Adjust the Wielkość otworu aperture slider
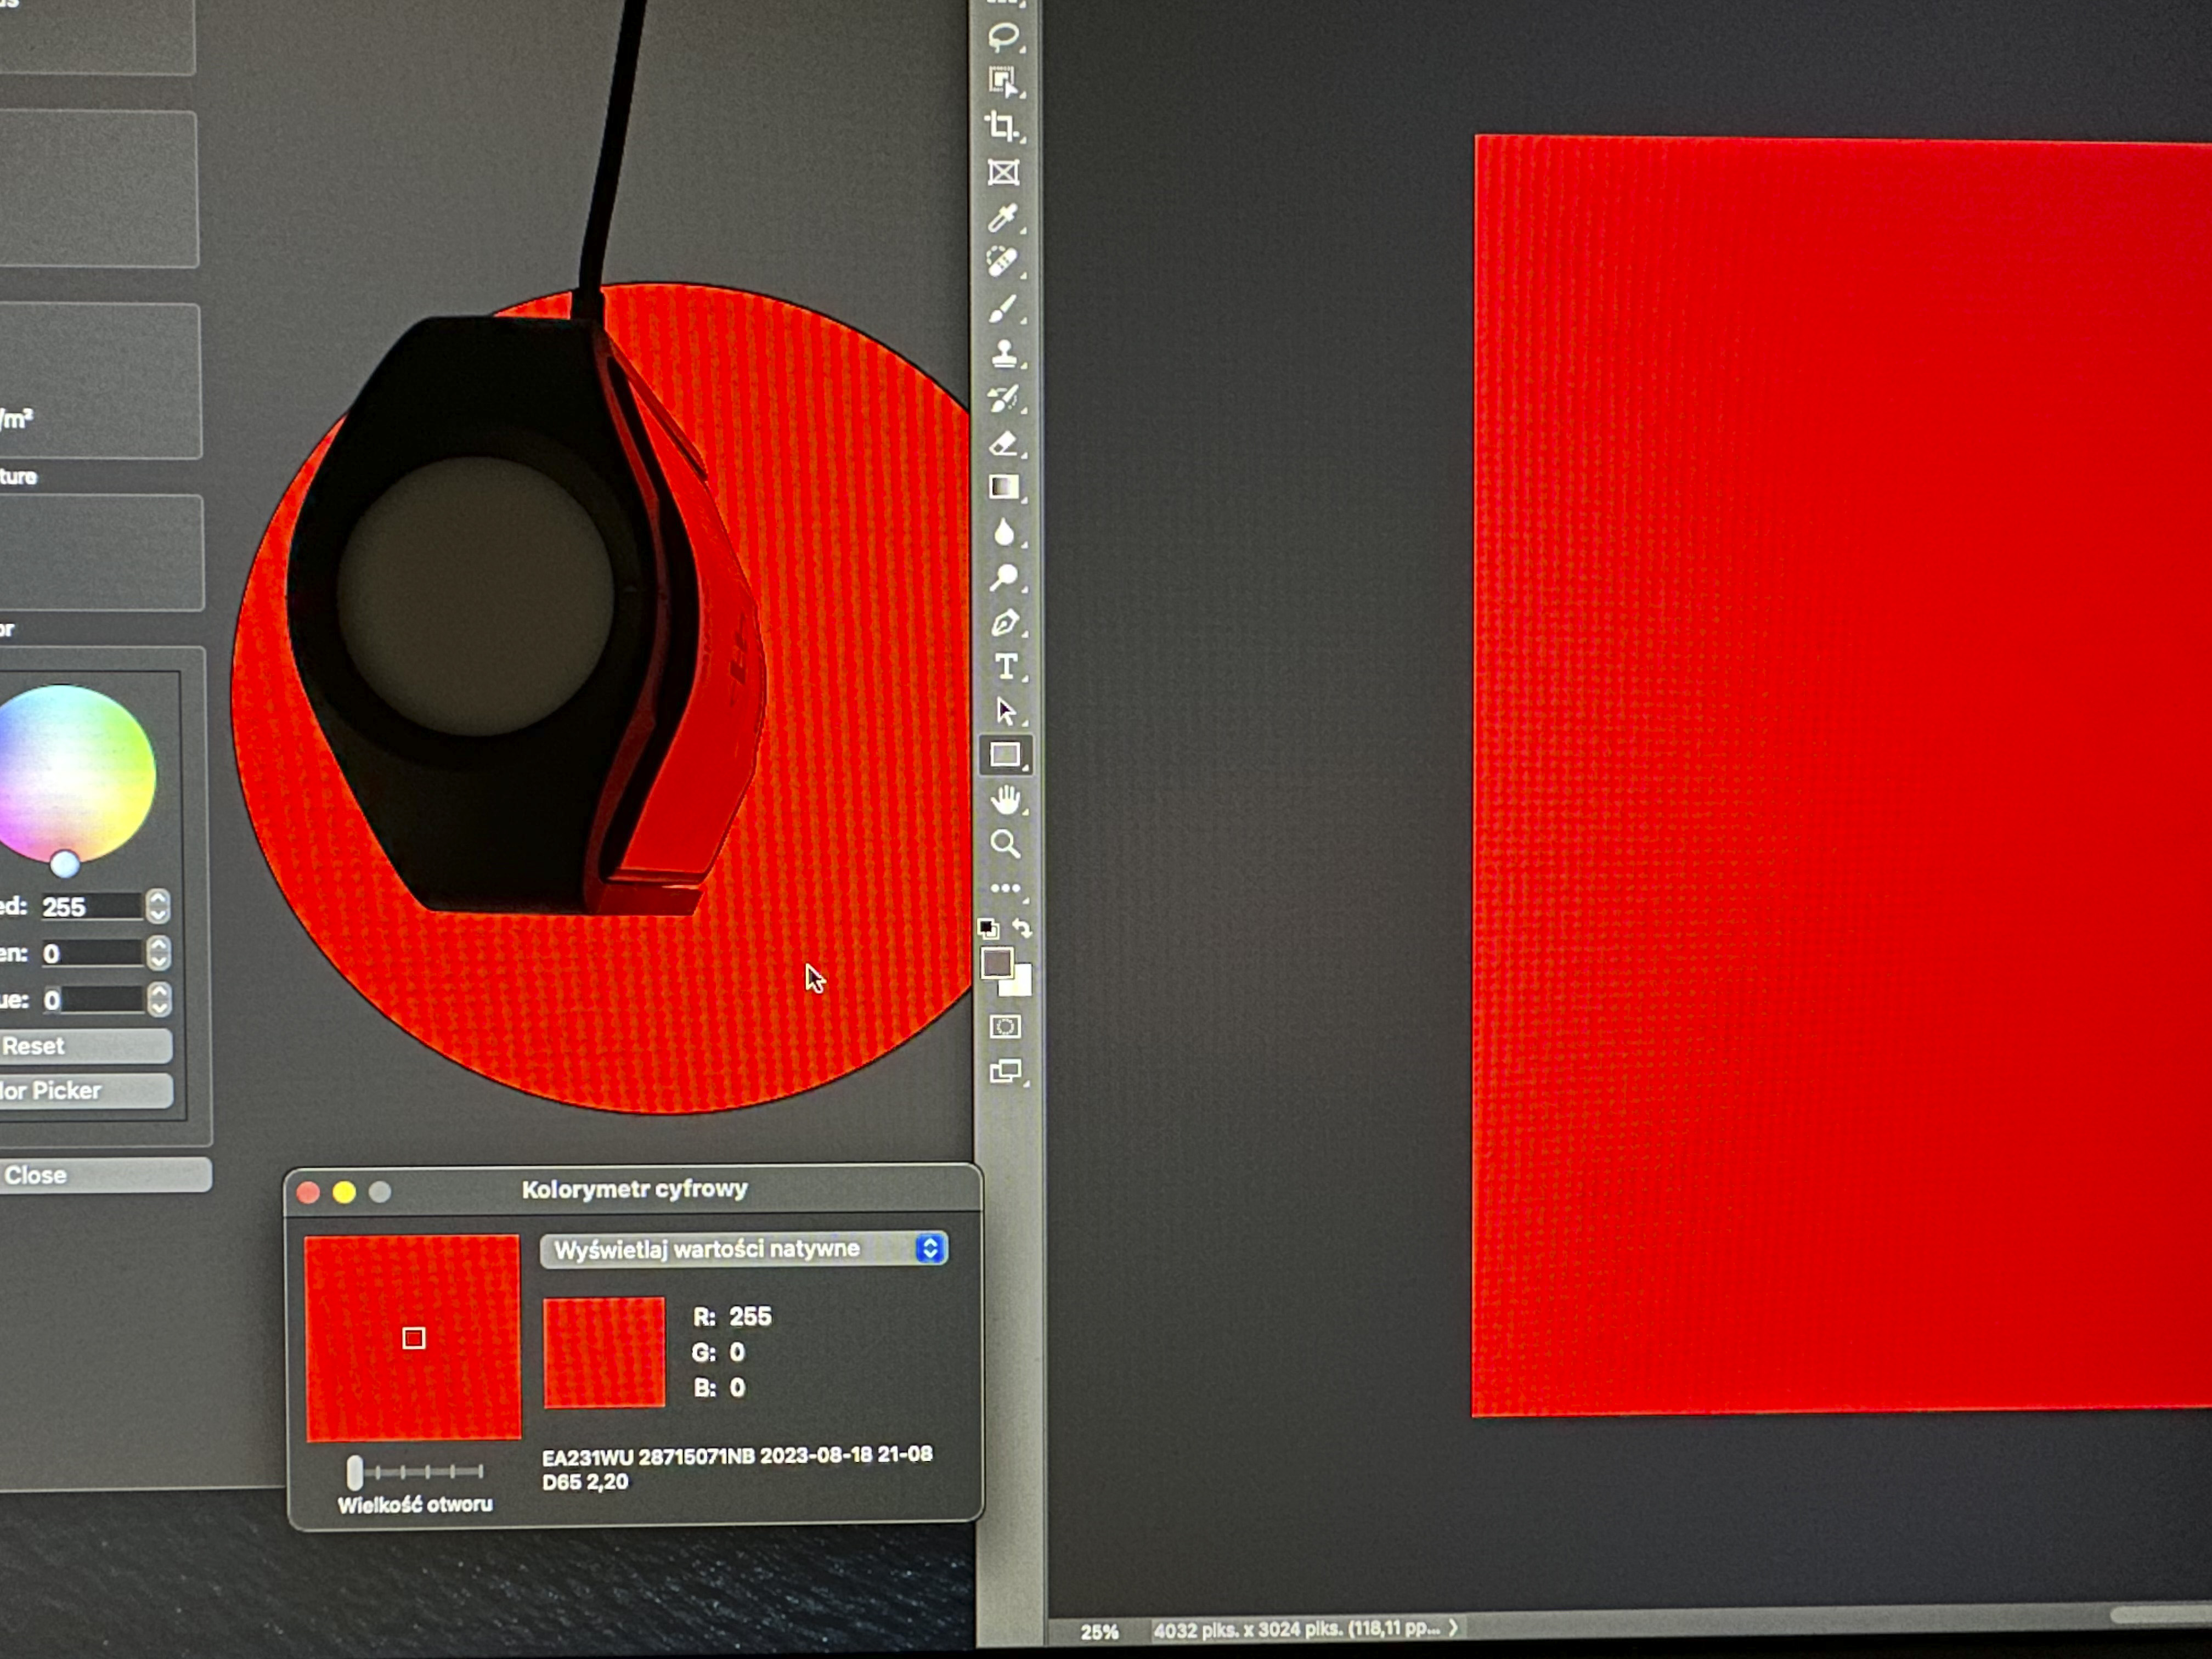Image resolution: width=2212 pixels, height=1659 pixels. point(355,1472)
